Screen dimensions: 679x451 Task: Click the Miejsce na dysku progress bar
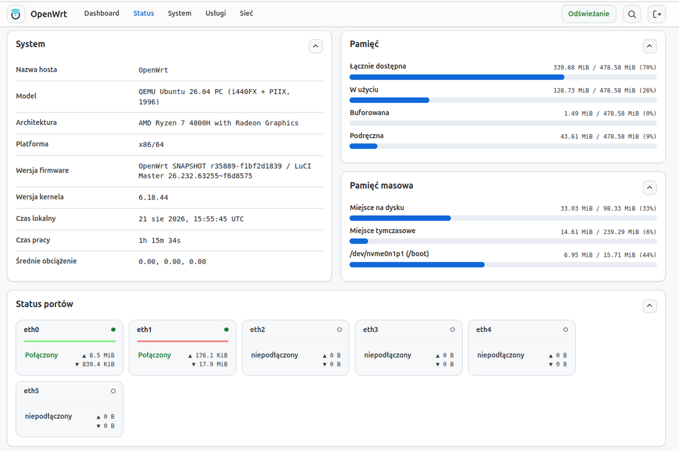tap(503, 218)
